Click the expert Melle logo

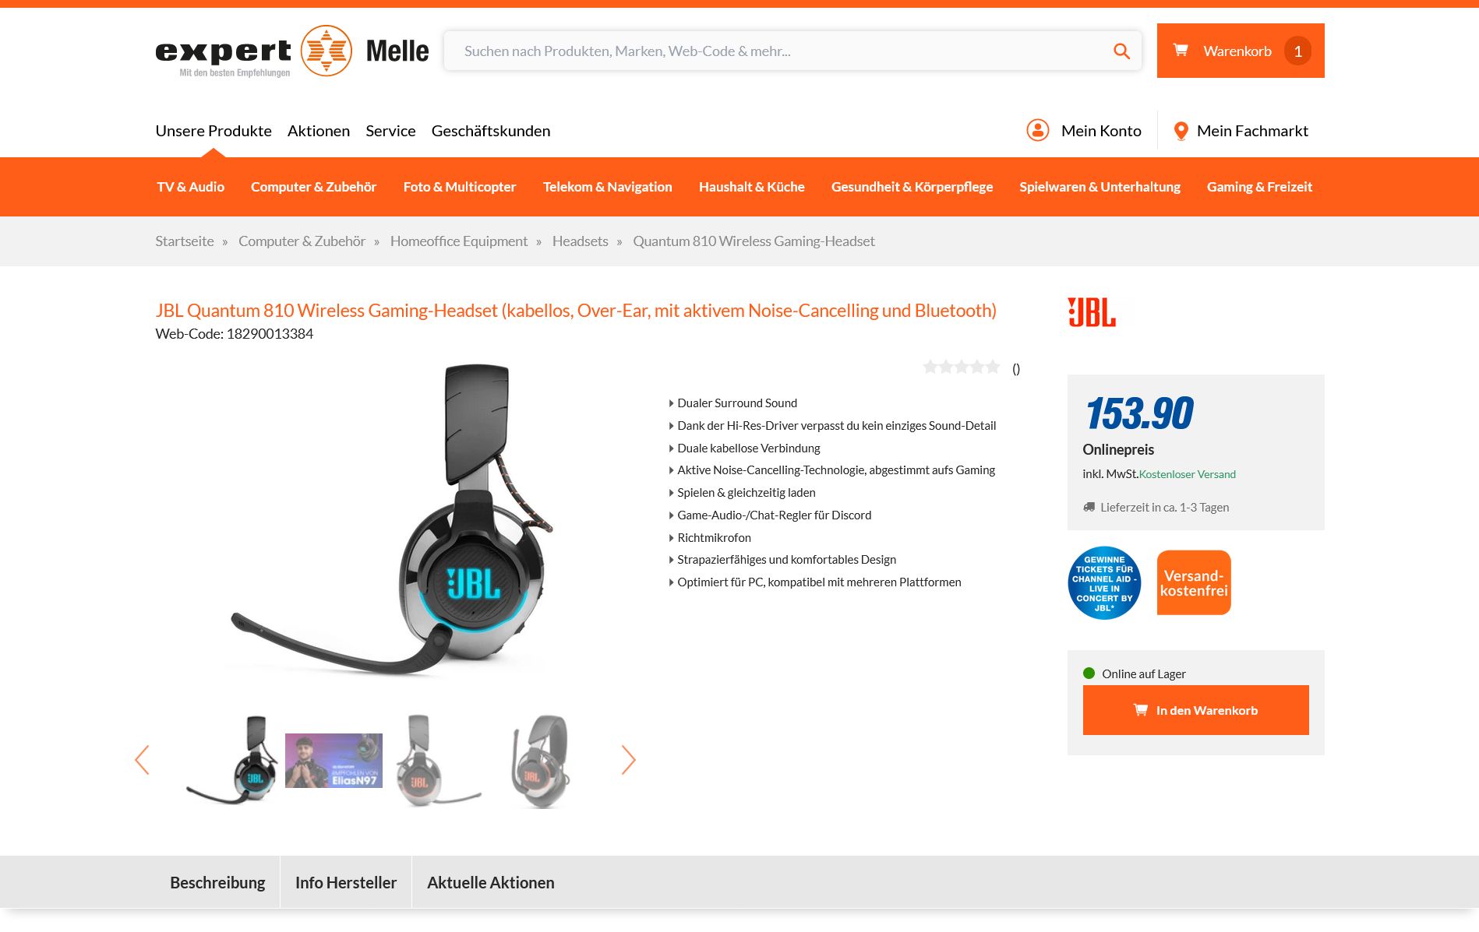[292, 51]
